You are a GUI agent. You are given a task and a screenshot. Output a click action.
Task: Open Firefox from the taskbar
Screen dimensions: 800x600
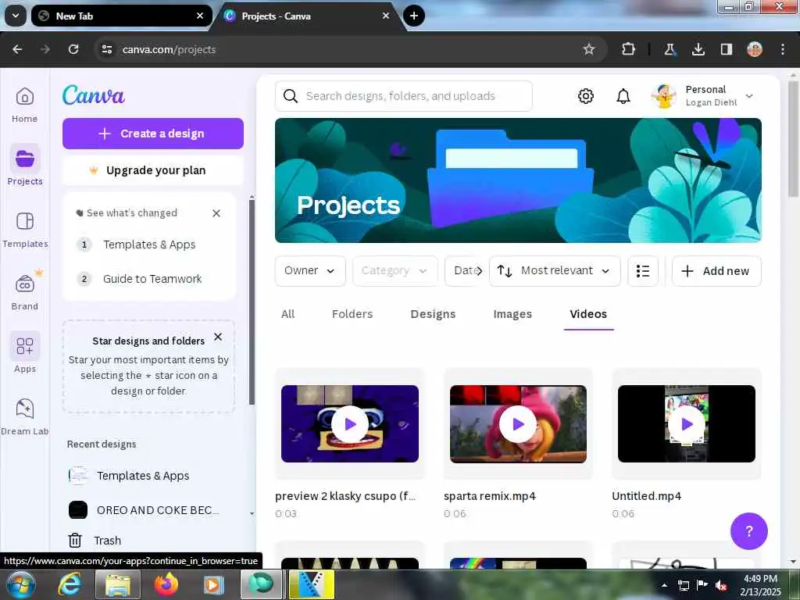[x=166, y=584]
